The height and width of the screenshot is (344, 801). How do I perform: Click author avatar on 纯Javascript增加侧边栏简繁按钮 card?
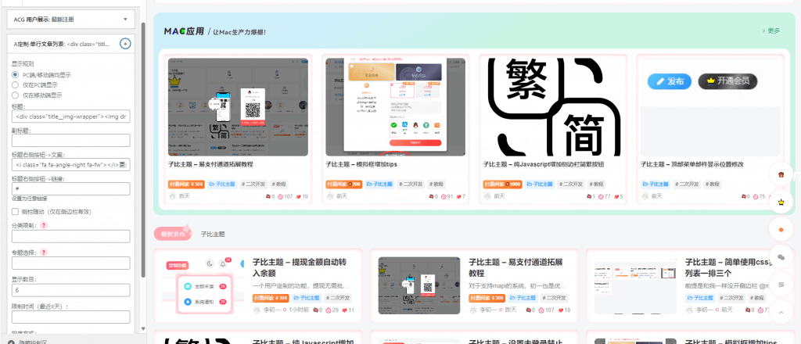point(487,196)
